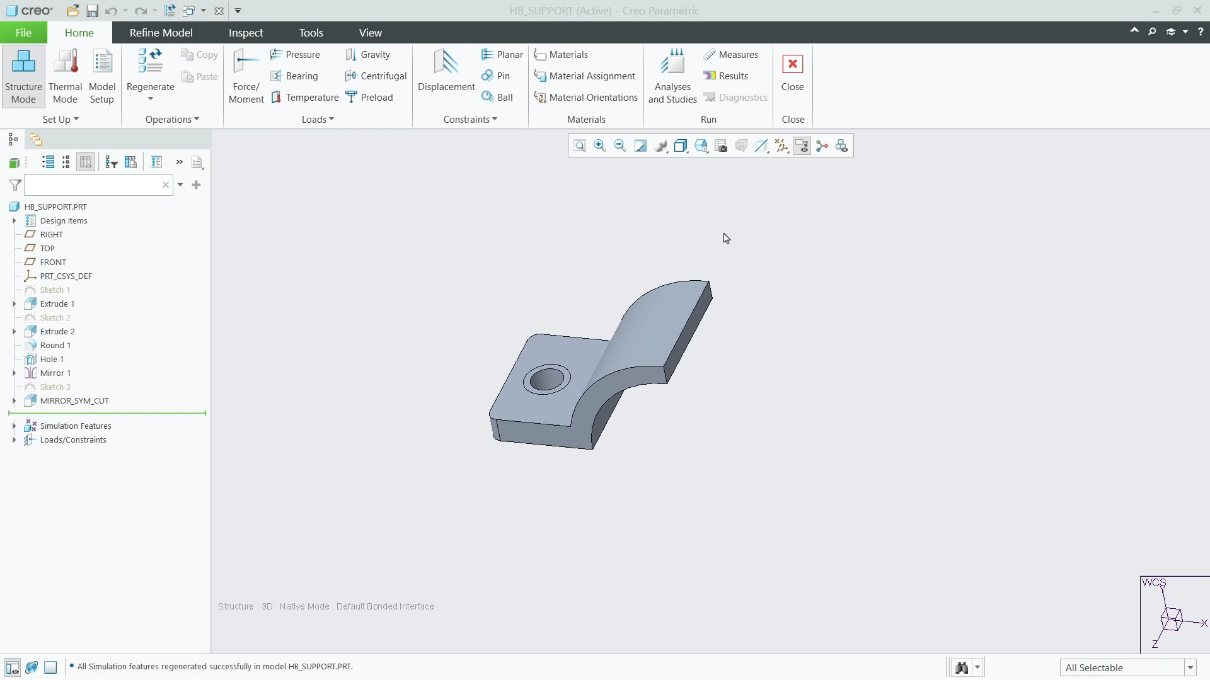Screen dimensions: 1210x680
Task: Add a Centrifugal load
Action: [x=376, y=76]
